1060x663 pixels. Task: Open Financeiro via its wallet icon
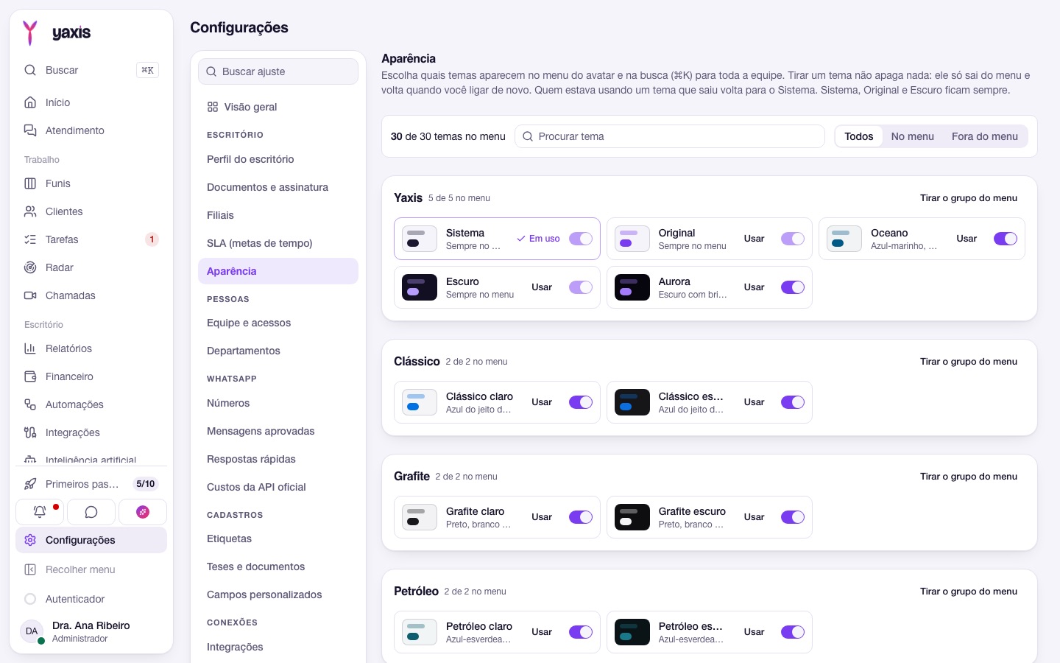(30, 376)
